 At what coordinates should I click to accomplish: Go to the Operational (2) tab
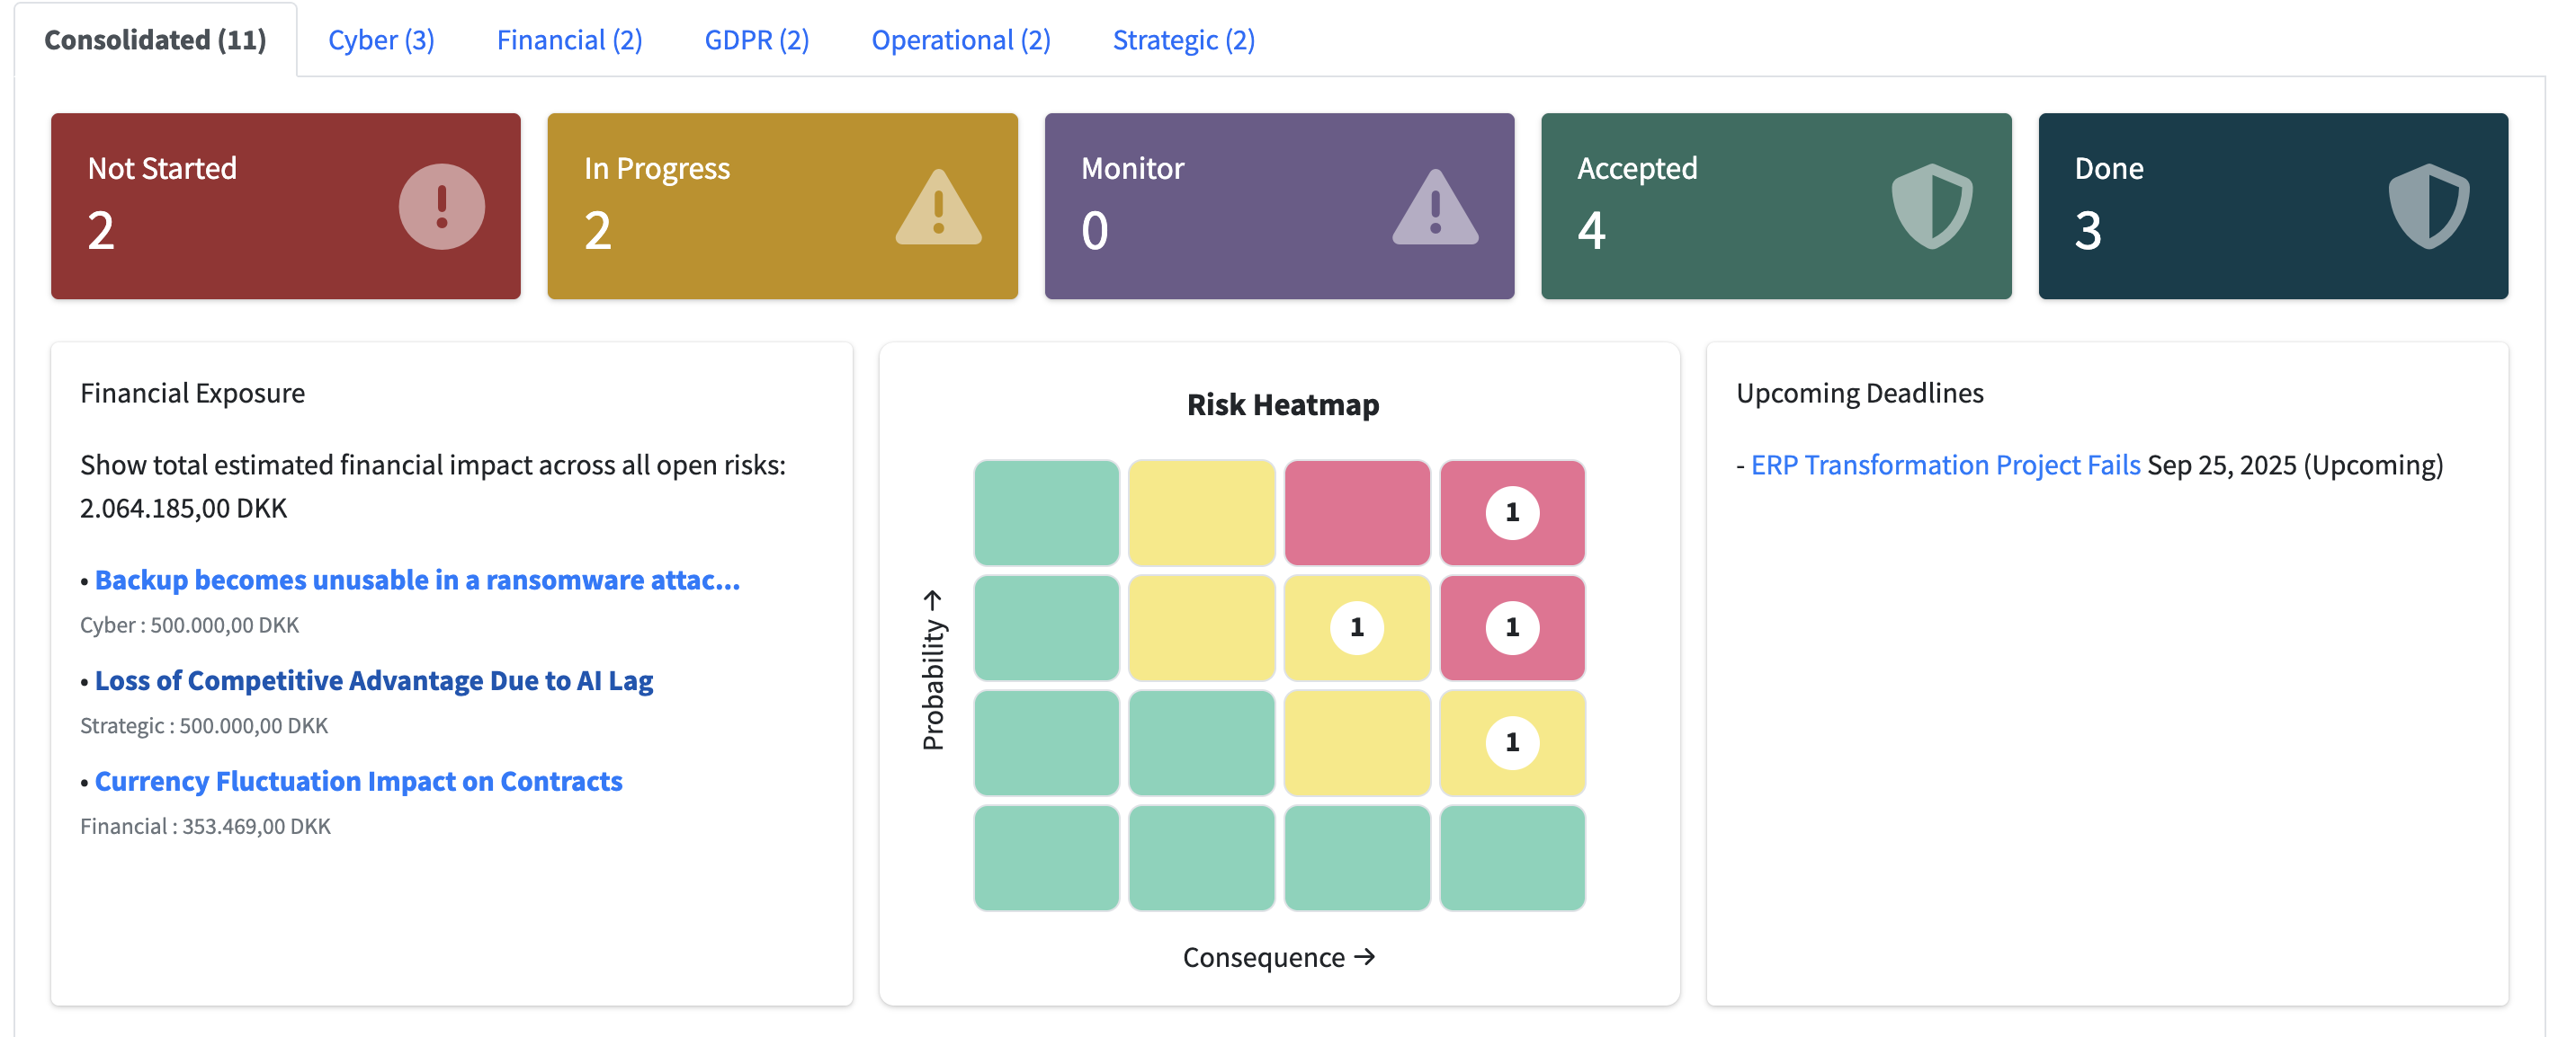(x=961, y=40)
